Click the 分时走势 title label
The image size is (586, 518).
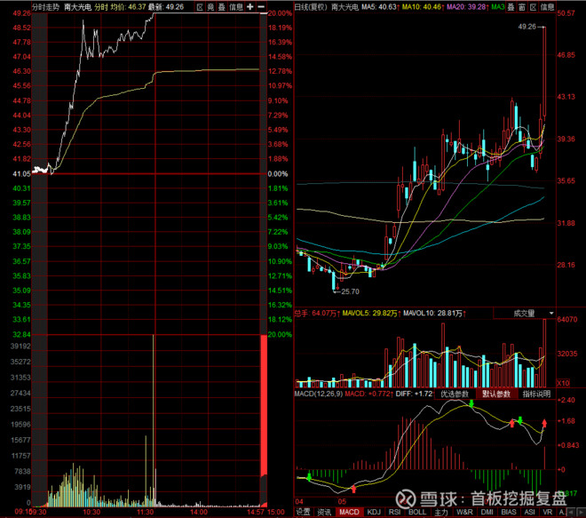[x=45, y=7]
